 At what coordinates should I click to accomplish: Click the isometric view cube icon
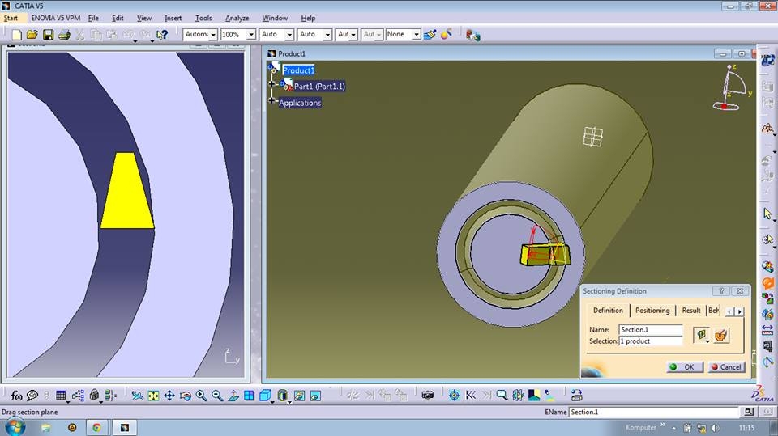pos(266,396)
